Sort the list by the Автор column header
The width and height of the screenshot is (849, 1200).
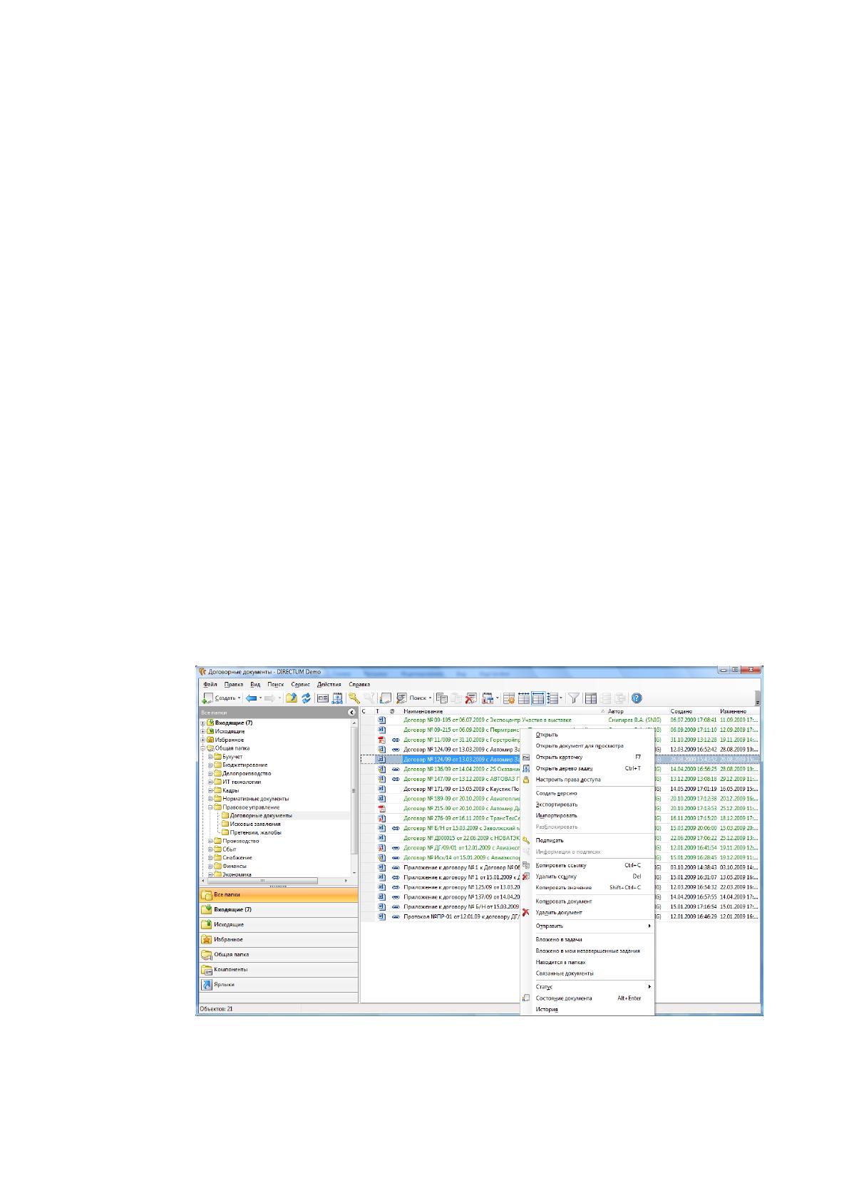click(x=616, y=711)
